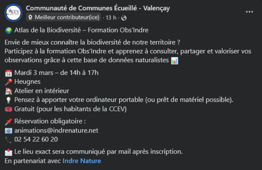Image resolution: width=262 pixels, height=170 pixels.
Task: Click the pushpin emoji beside Réservation obligatoire
Action: 8,121
